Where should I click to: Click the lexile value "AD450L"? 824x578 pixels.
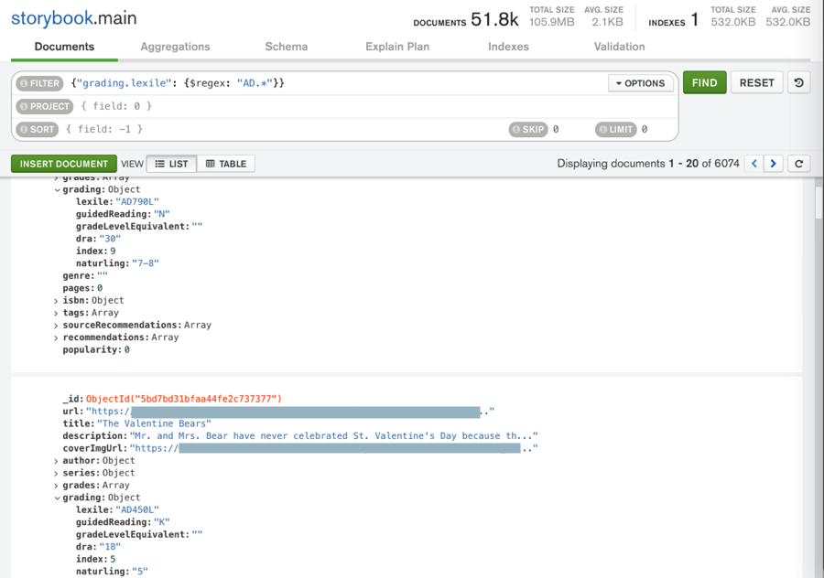[137, 510]
